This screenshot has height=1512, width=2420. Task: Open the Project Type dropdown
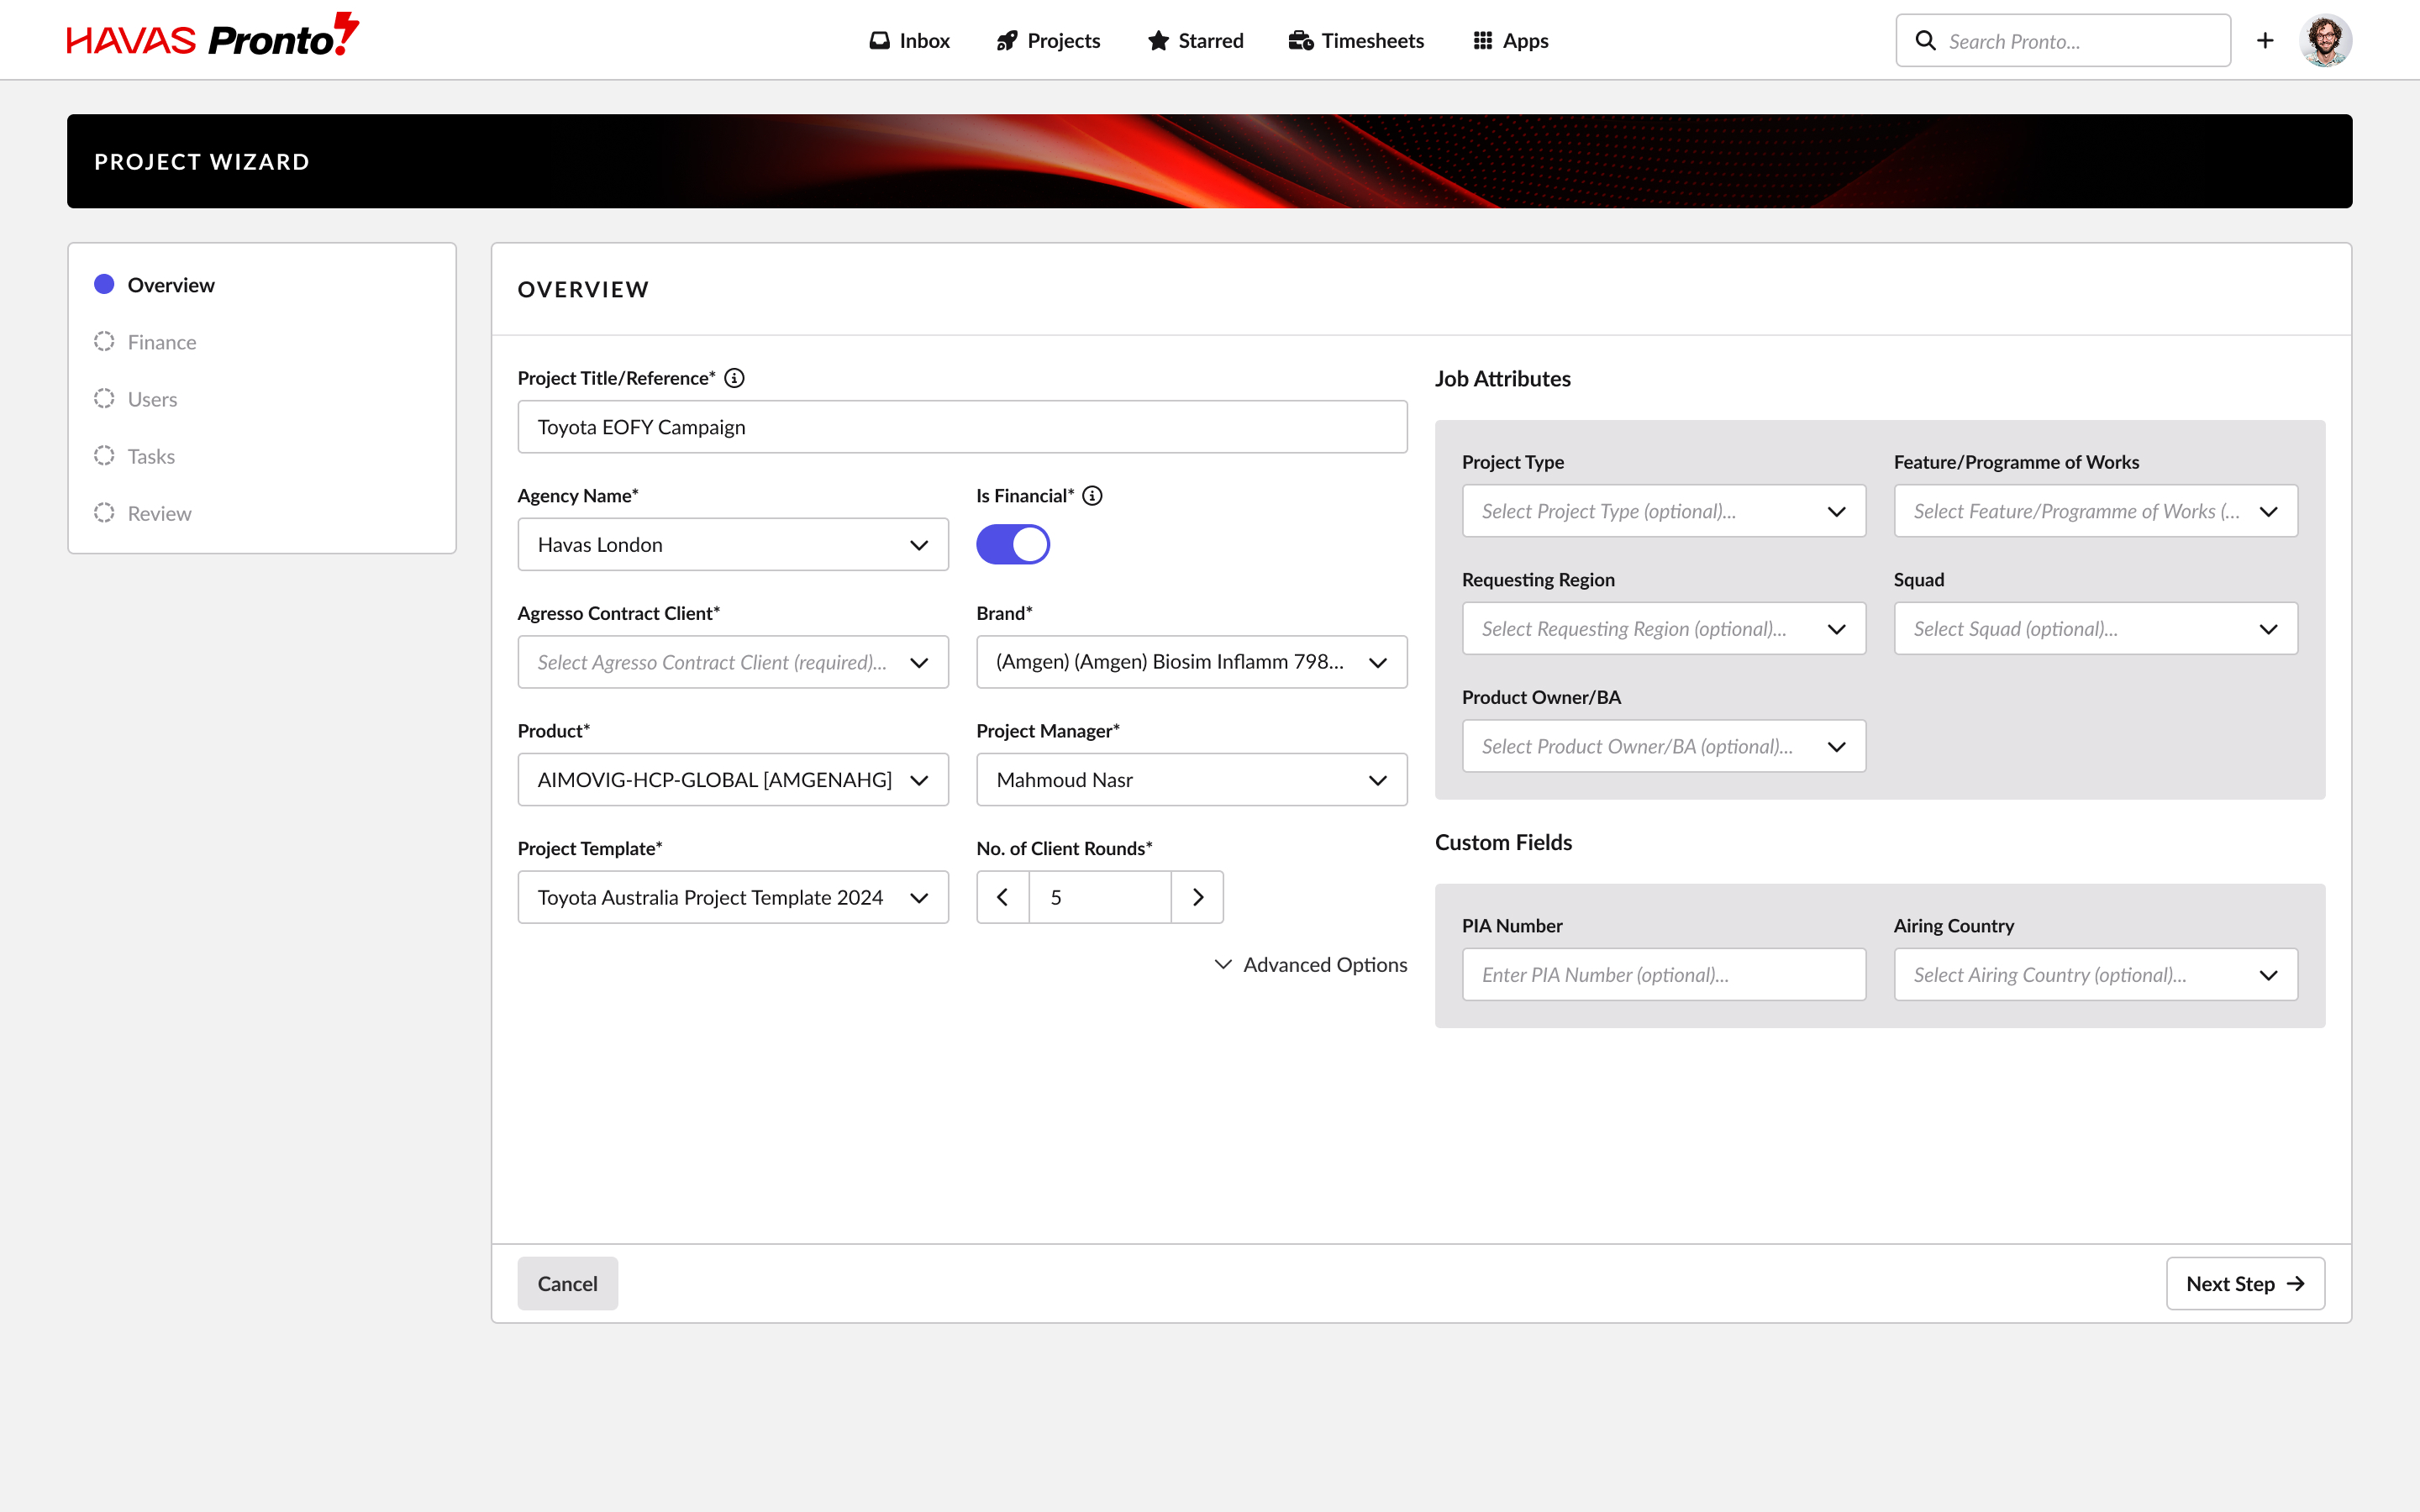[1664, 511]
